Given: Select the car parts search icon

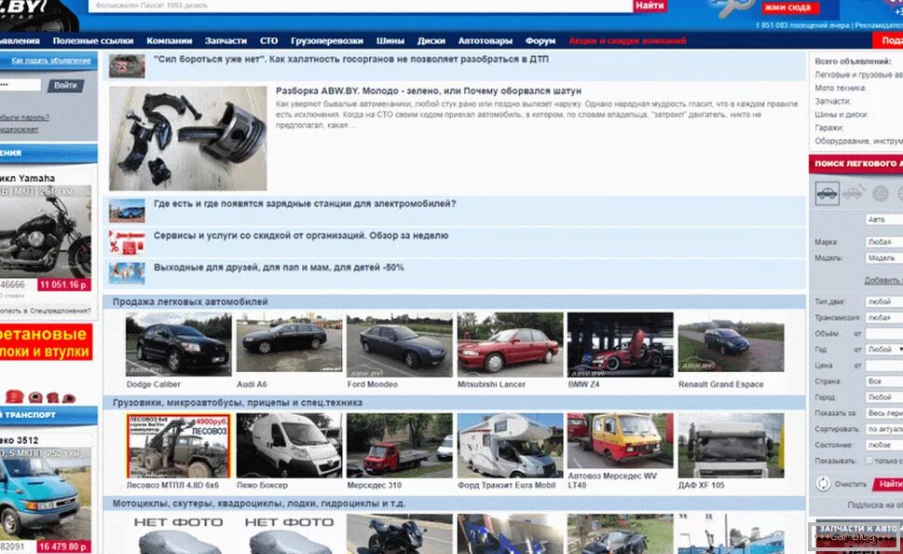Looking at the screenshot, I should pyautogui.click(x=854, y=192).
